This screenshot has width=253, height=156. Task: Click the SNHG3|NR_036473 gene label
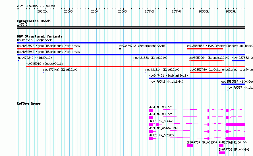[x=161, y=121]
